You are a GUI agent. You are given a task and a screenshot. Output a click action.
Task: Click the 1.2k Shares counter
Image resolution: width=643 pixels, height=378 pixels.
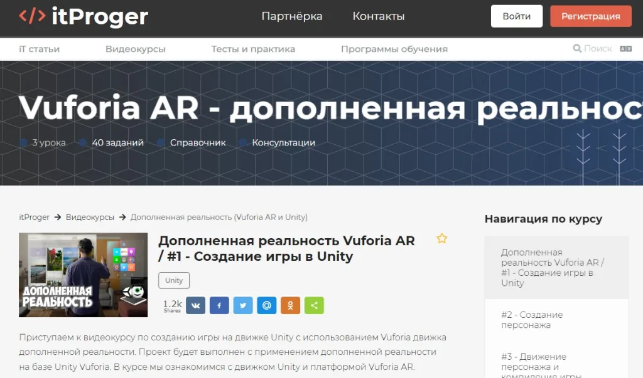172,306
